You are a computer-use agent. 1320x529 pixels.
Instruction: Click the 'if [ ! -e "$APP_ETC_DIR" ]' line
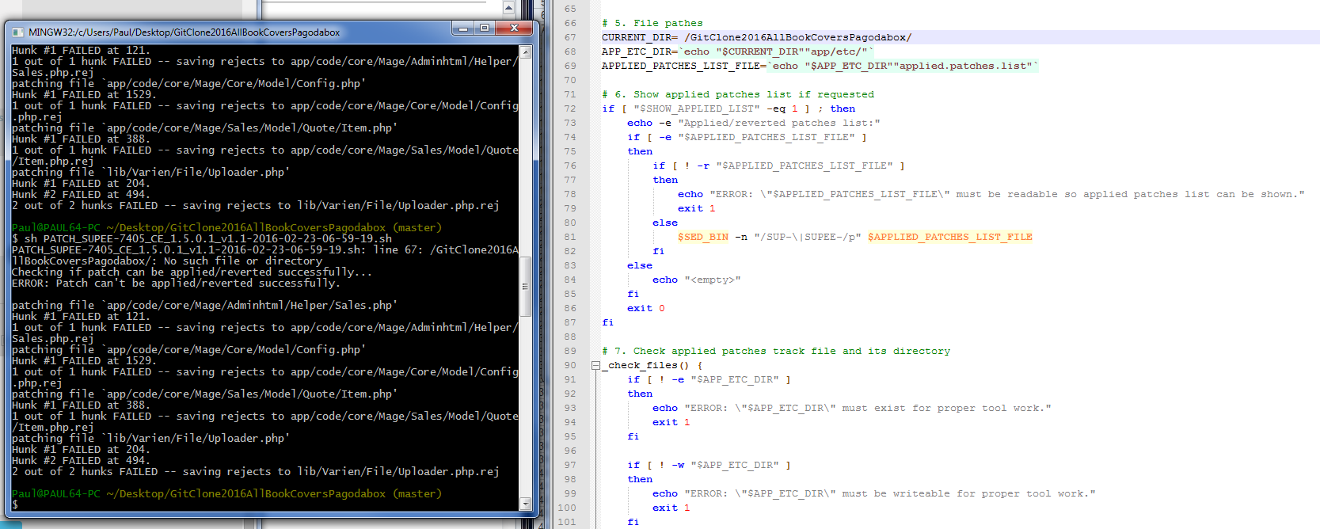[709, 379]
